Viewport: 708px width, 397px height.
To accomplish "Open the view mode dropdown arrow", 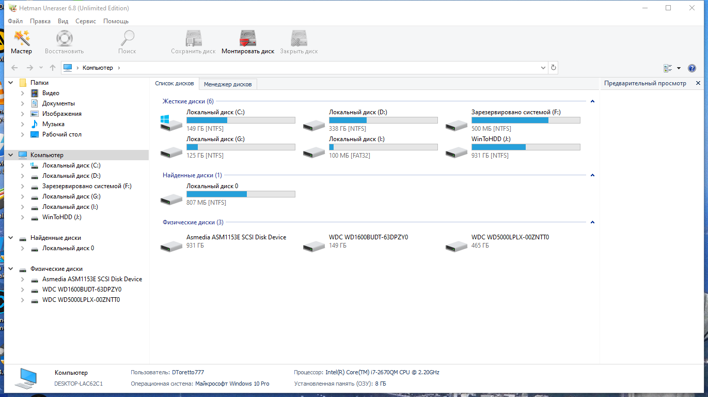I will pyautogui.click(x=679, y=68).
